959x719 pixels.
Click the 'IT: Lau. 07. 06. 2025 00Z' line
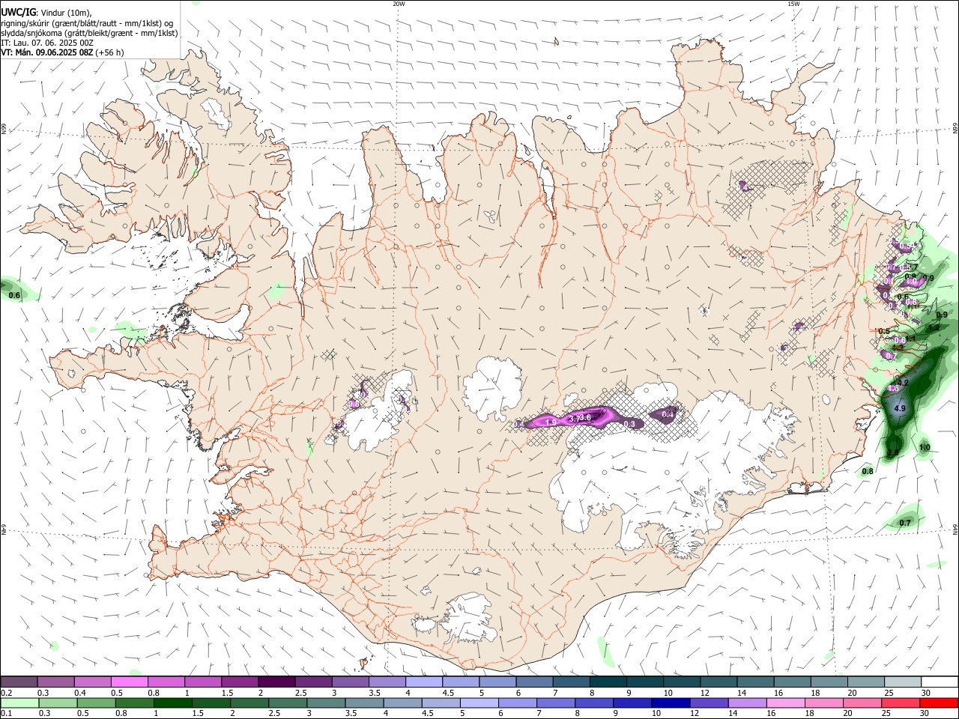click(x=47, y=43)
